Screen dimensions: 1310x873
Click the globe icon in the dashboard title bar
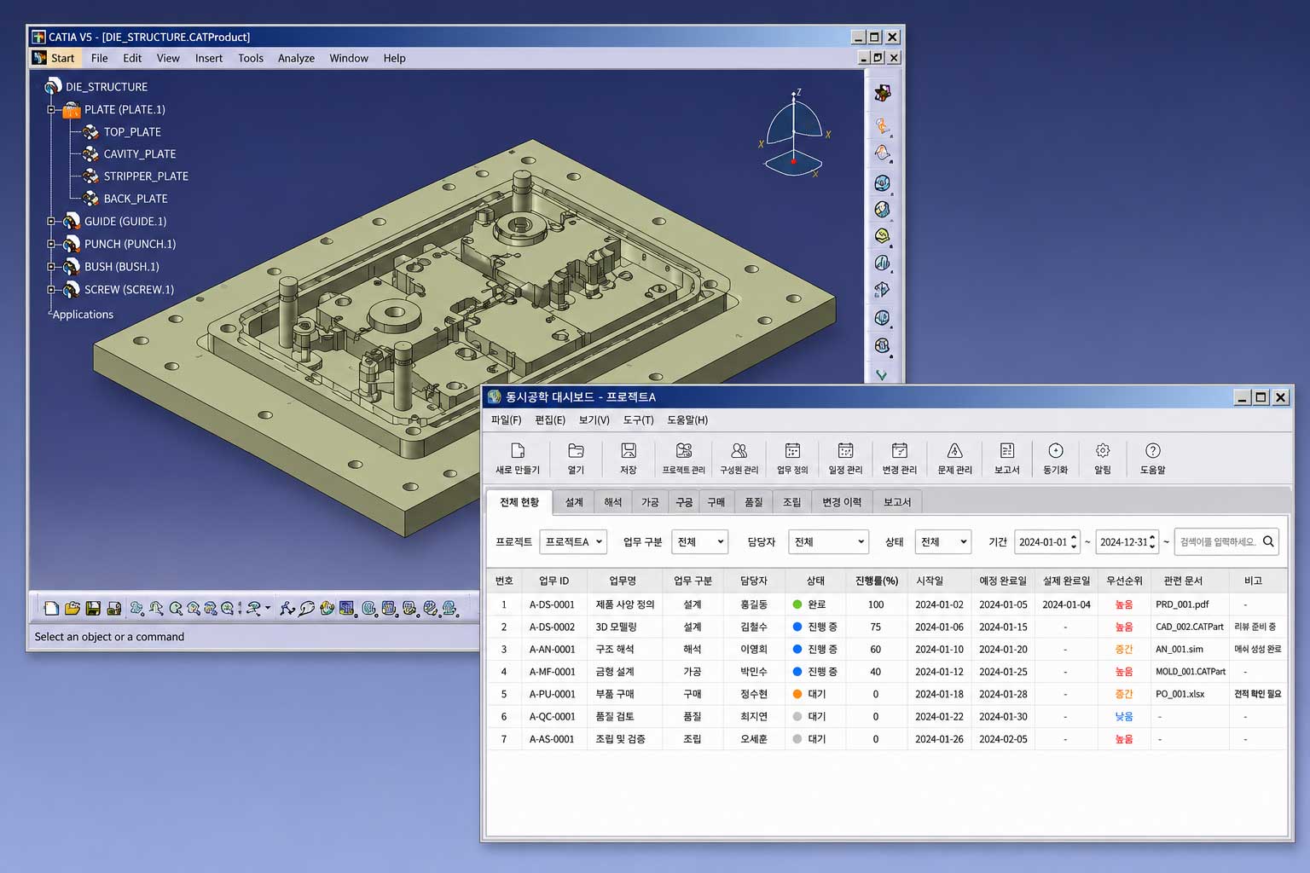(x=494, y=396)
